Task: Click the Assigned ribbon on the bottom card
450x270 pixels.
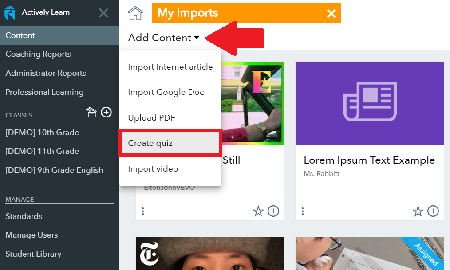Action: click(x=426, y=254)
